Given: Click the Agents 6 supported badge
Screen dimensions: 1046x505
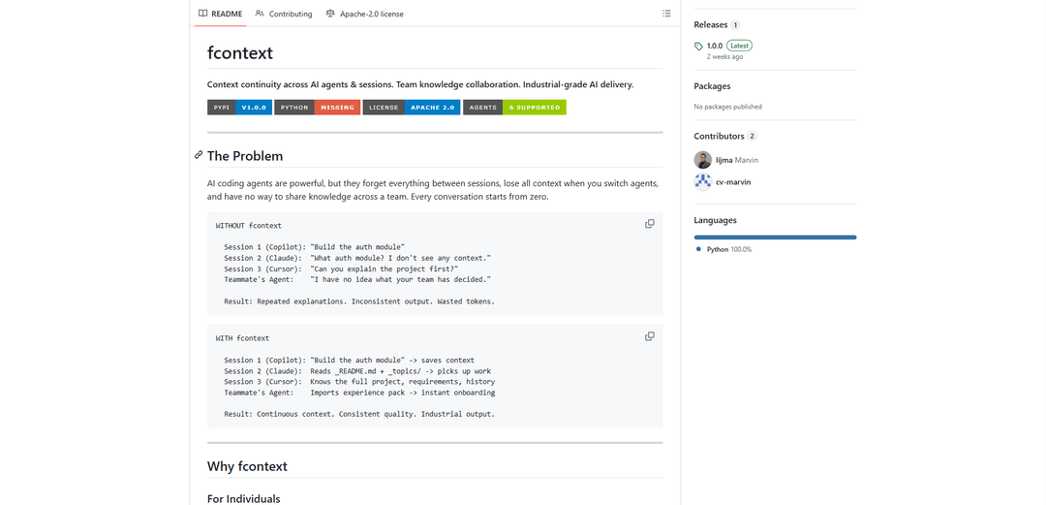Looking at the screenshot, I should [x=514, y=108].
